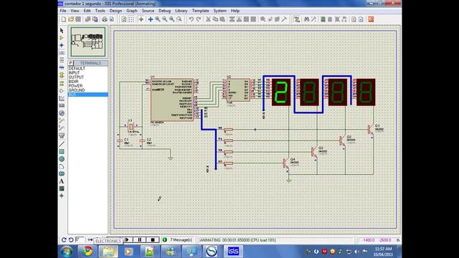
Task: Select the 2D Graphics Box tool
Action: [62, 151]
